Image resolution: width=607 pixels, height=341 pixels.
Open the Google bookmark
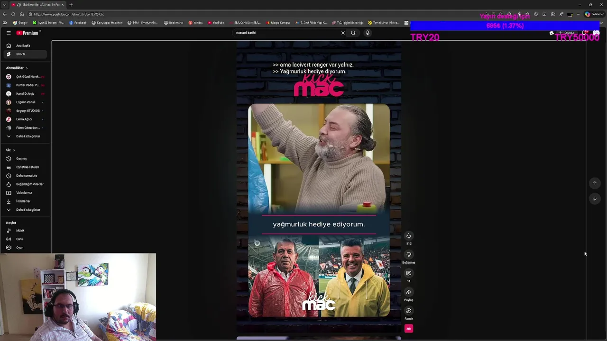point(20,23)
